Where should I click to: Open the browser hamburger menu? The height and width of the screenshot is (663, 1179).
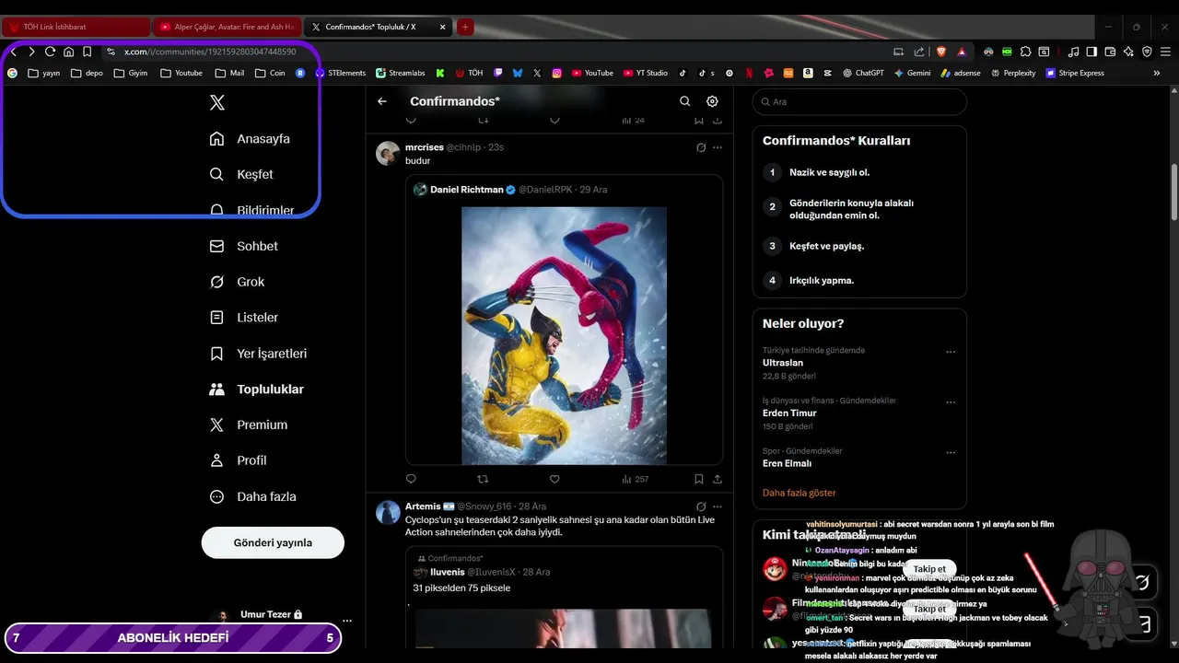(x=1165, y=52)
